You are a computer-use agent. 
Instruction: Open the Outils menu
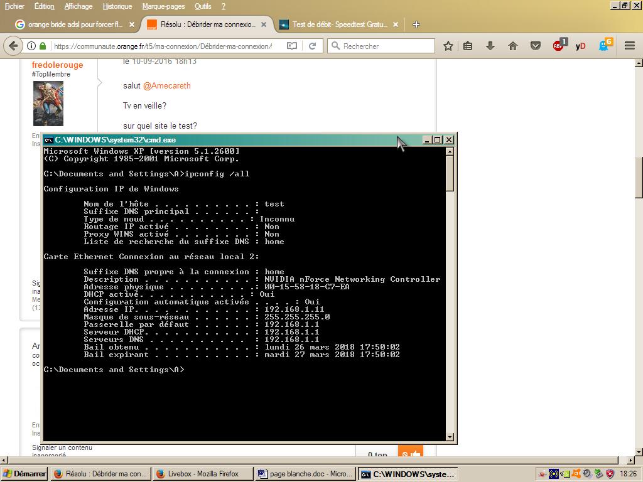(x=203, y=6)
